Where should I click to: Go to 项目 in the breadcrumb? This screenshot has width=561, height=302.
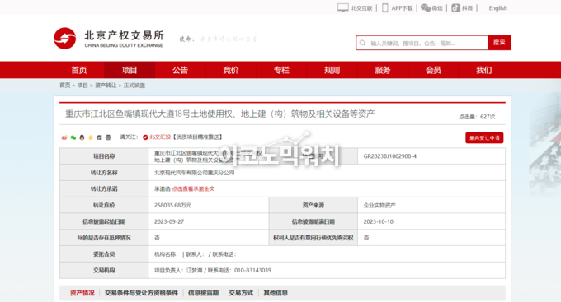tap(82, 86)
